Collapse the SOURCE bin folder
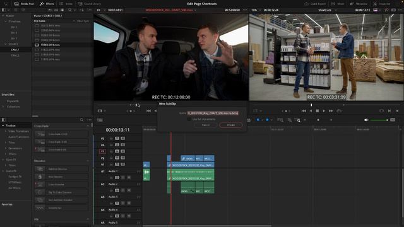404x227 pixels. (x=6, y=44)
